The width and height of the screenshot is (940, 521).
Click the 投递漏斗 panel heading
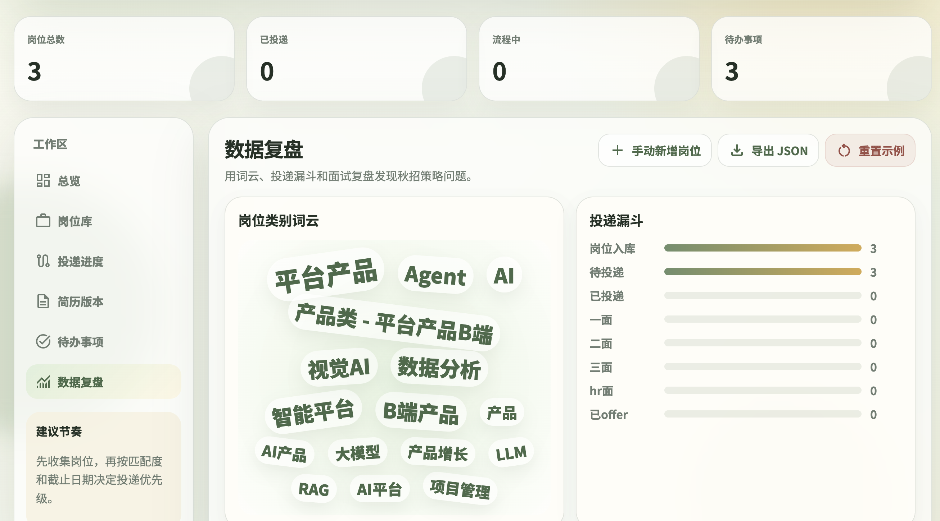tap(616, 220)
